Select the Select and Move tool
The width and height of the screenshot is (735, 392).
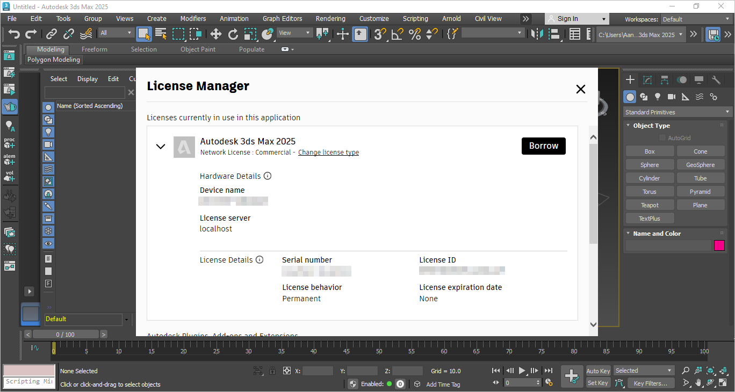tap(215, 34)
